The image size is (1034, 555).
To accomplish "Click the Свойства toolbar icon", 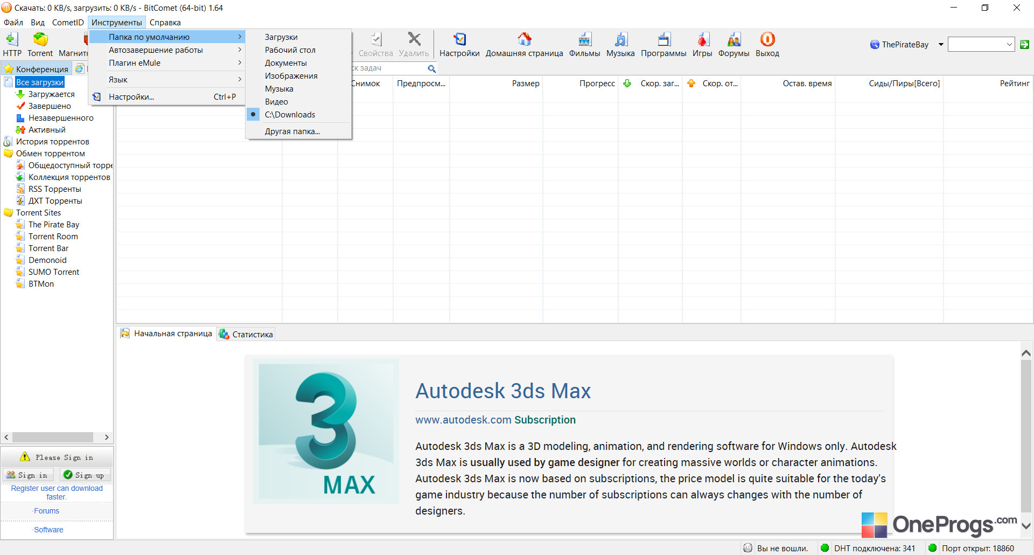I will [x=376, y=39].
